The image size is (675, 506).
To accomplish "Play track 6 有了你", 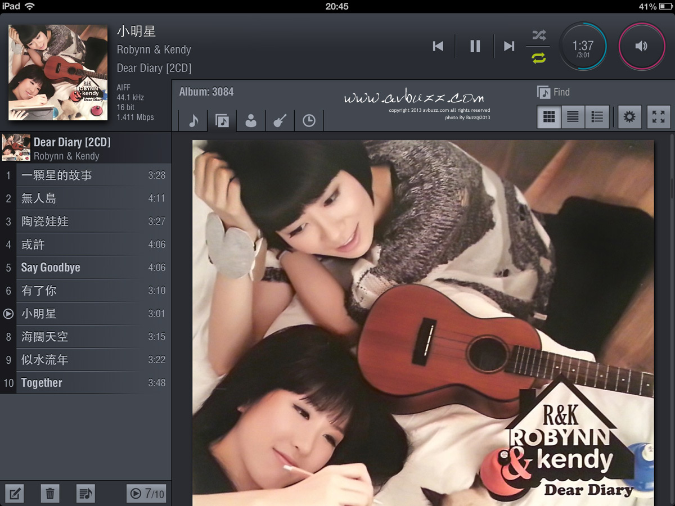I will coord(85,291).
